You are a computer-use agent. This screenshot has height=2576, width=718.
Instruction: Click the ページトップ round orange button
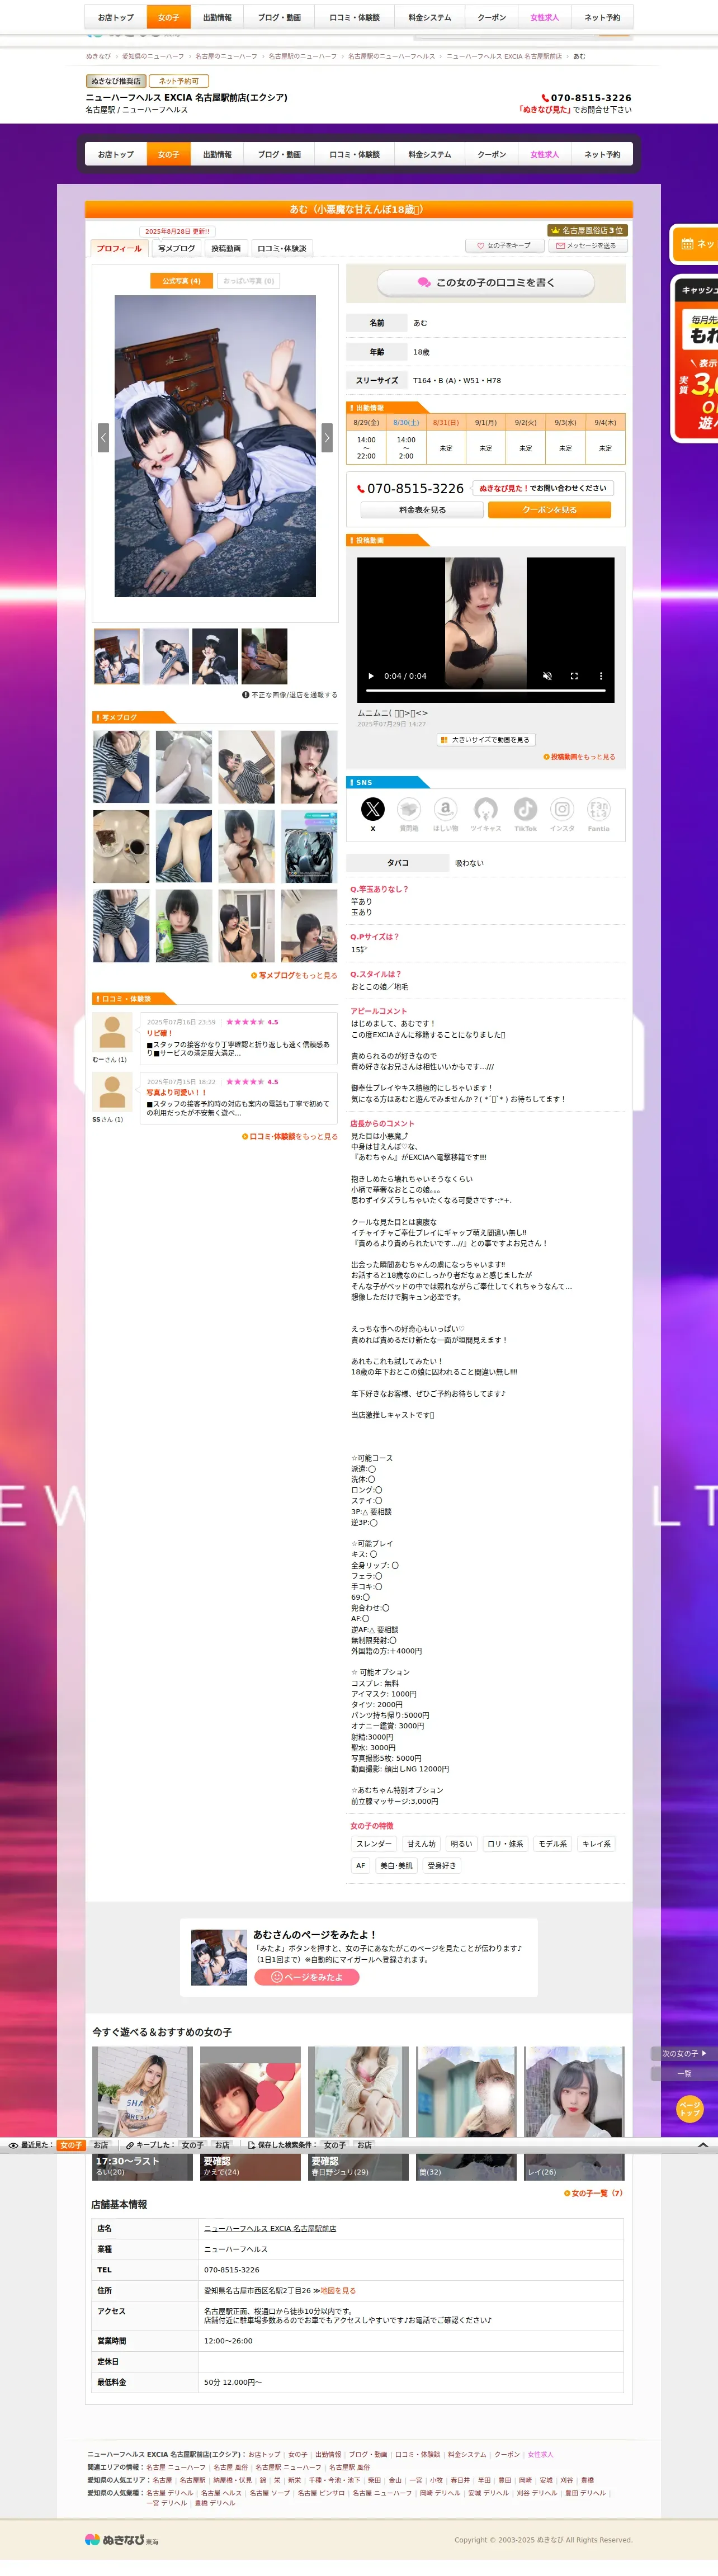690,2108
